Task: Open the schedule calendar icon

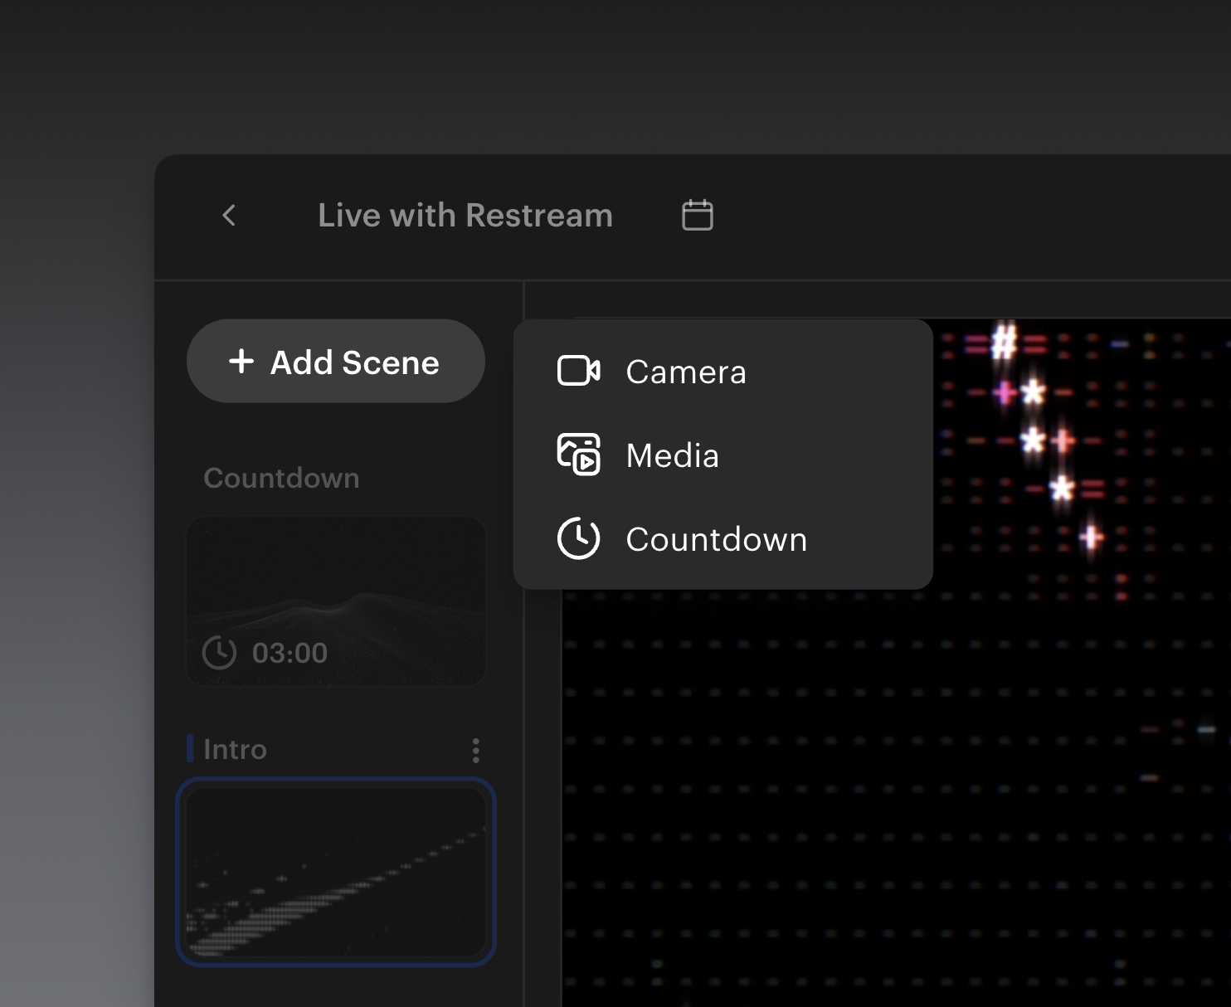Action: (x=697, y=215)
